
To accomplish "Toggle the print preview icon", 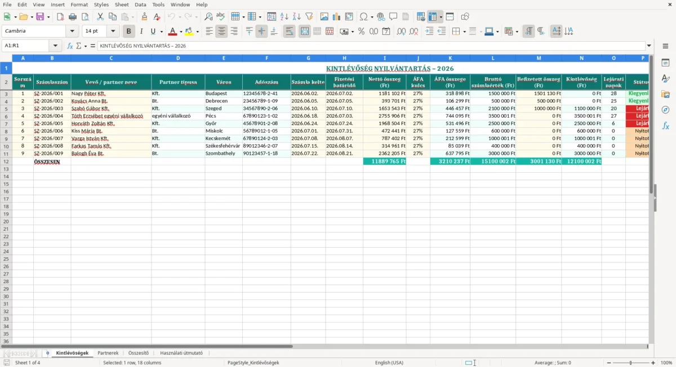I will point(85,17).
